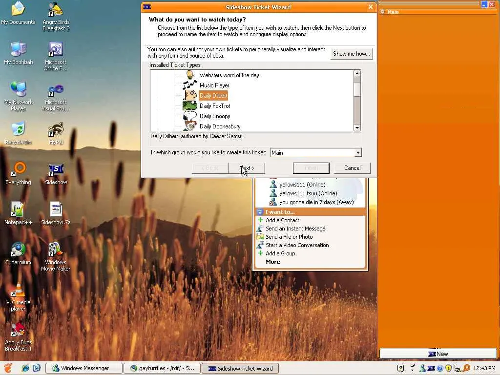
Task: Select Daily Doonesbury ticket type
Action: (220, 126)
